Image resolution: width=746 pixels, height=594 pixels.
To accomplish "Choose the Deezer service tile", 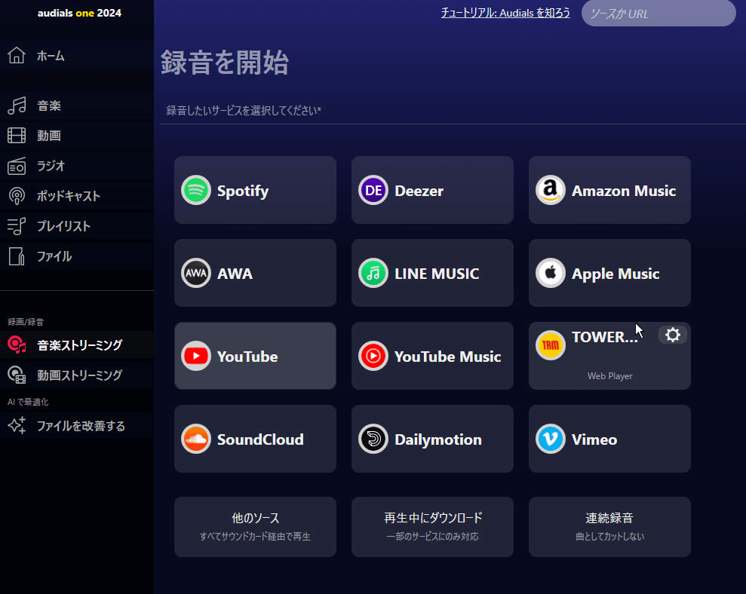I will click(x=432, y=190).
